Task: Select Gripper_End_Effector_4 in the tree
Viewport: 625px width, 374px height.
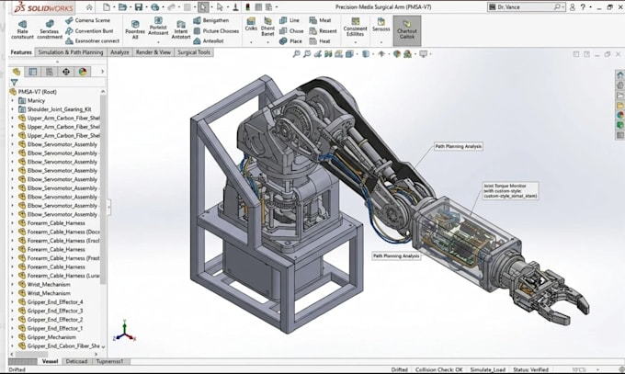Action: 55,301
